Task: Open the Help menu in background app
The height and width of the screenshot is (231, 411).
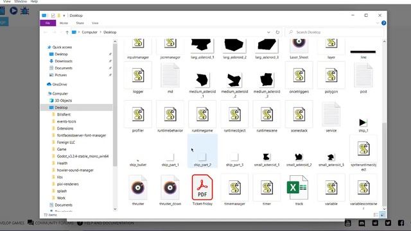Action: coord(34,1)
